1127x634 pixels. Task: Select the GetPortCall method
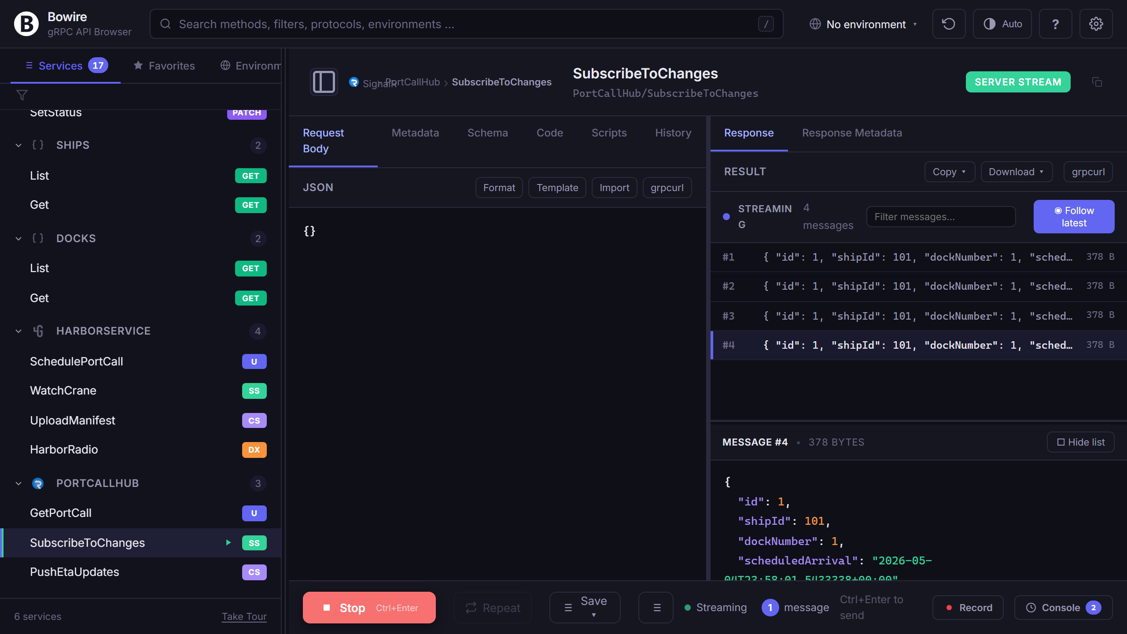click(141, 513)
